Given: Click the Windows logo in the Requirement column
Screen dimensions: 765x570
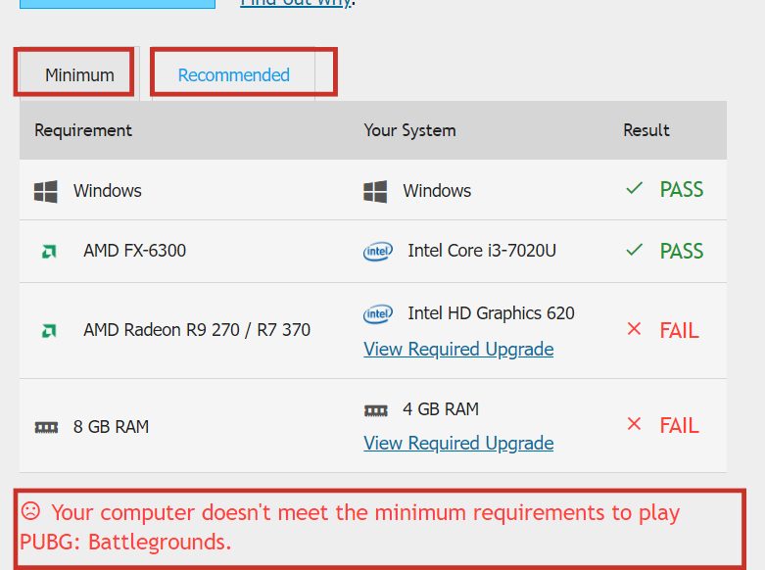Looking at the screenshot, I should pyautogui.click(x=46, y=191).
